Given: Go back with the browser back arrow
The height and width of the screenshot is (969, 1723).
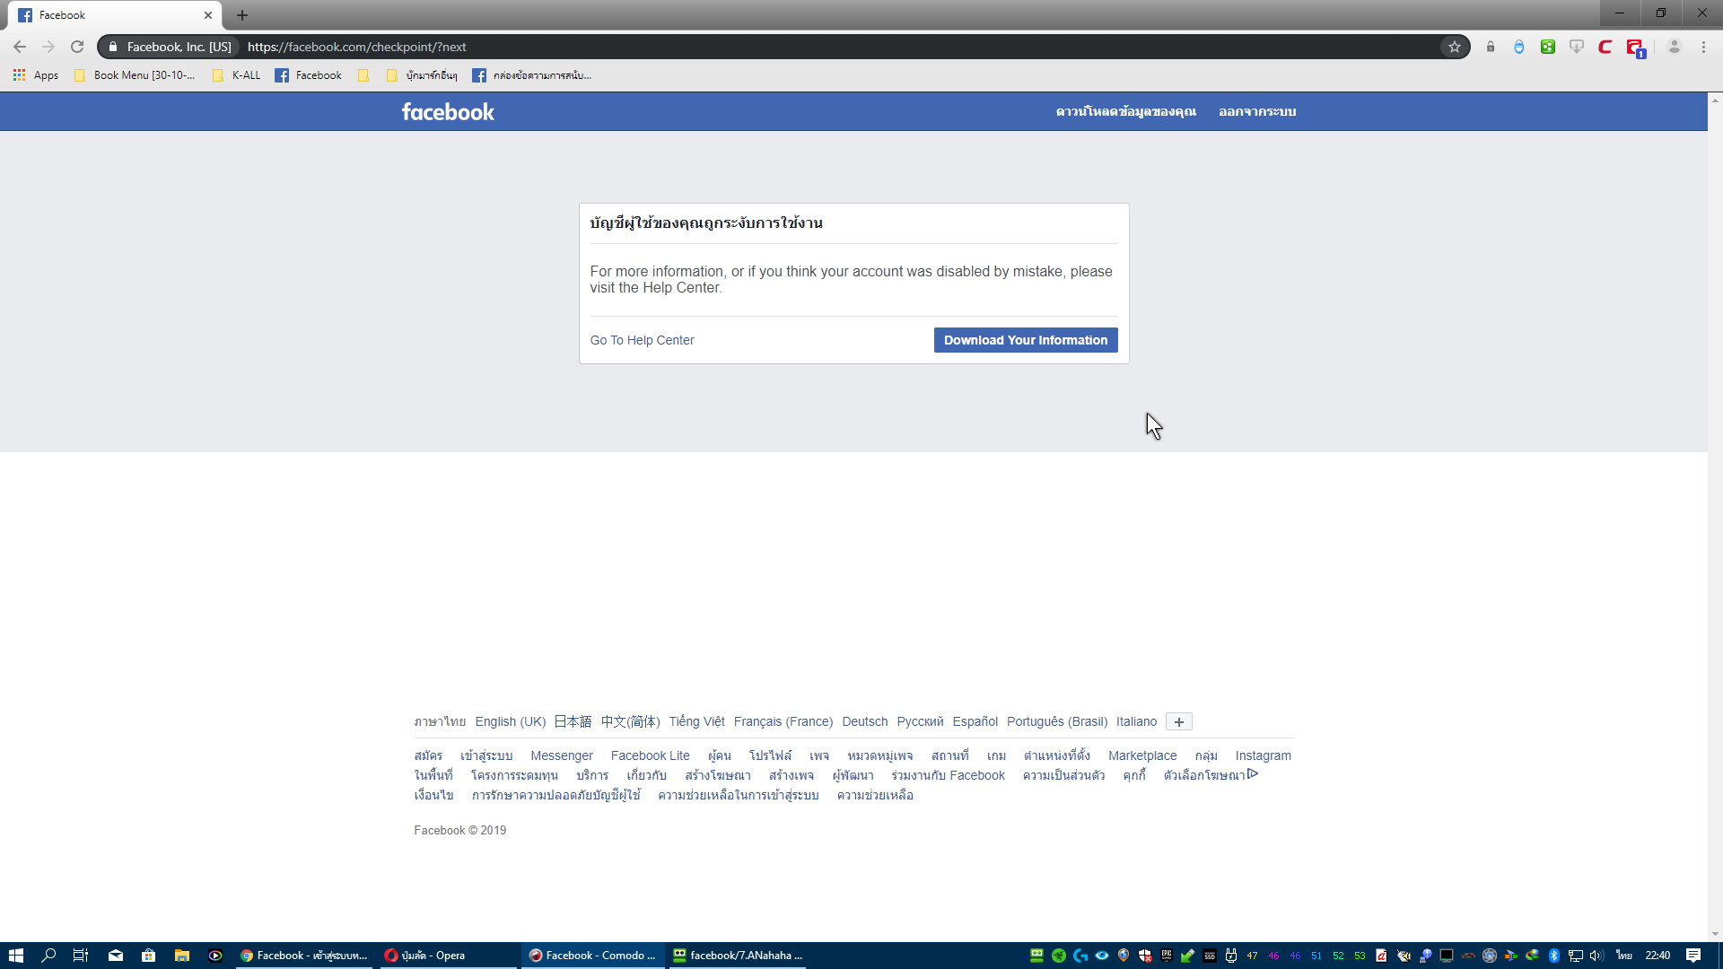Looking at the screenshot, I should [20, 47].
